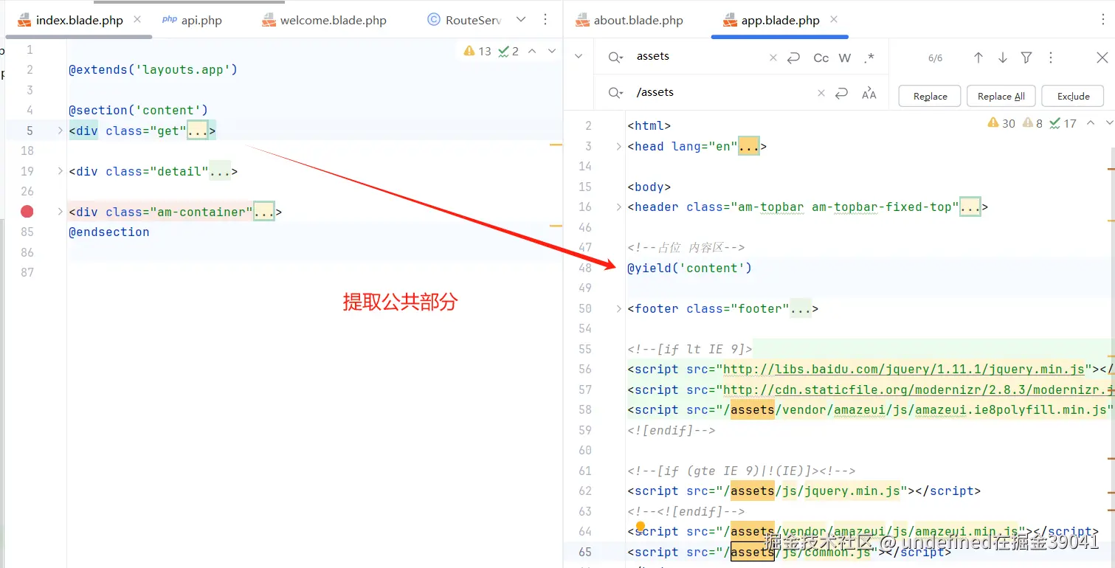Screen dimensions: 1115x568
Task: Jump to previous highlighted problem in index.blade.php
Action: pos(532,51)
